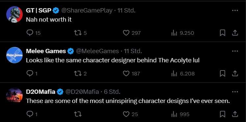The height and width of the screenshot is (122, 246).
Task: Open the D20Mafia profile avatar
Action: click(x=14, y=96)
